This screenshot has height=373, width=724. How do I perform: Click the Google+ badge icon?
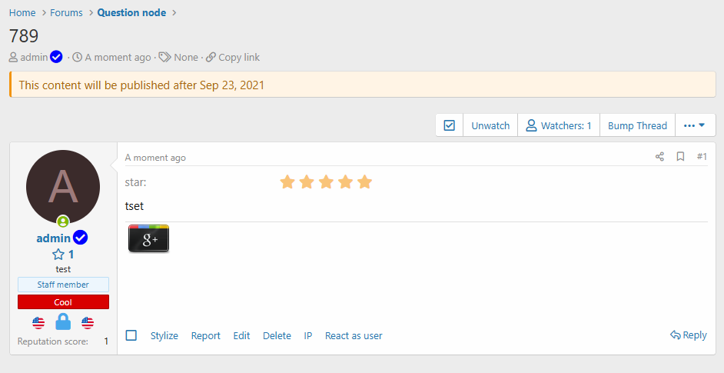[x=148, y=239]
